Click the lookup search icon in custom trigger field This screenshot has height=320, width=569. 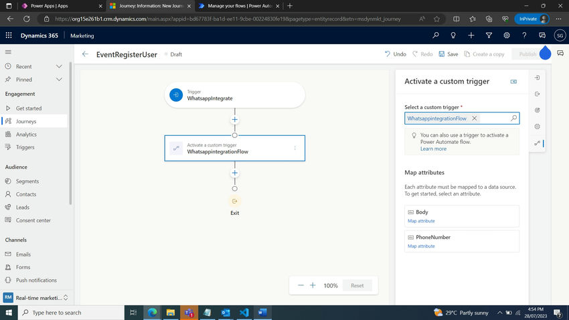(513, 118)
